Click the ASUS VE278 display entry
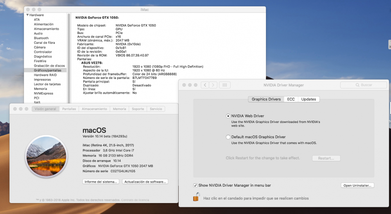The height and width of the screenshot is (214, 391). (92, 63)
